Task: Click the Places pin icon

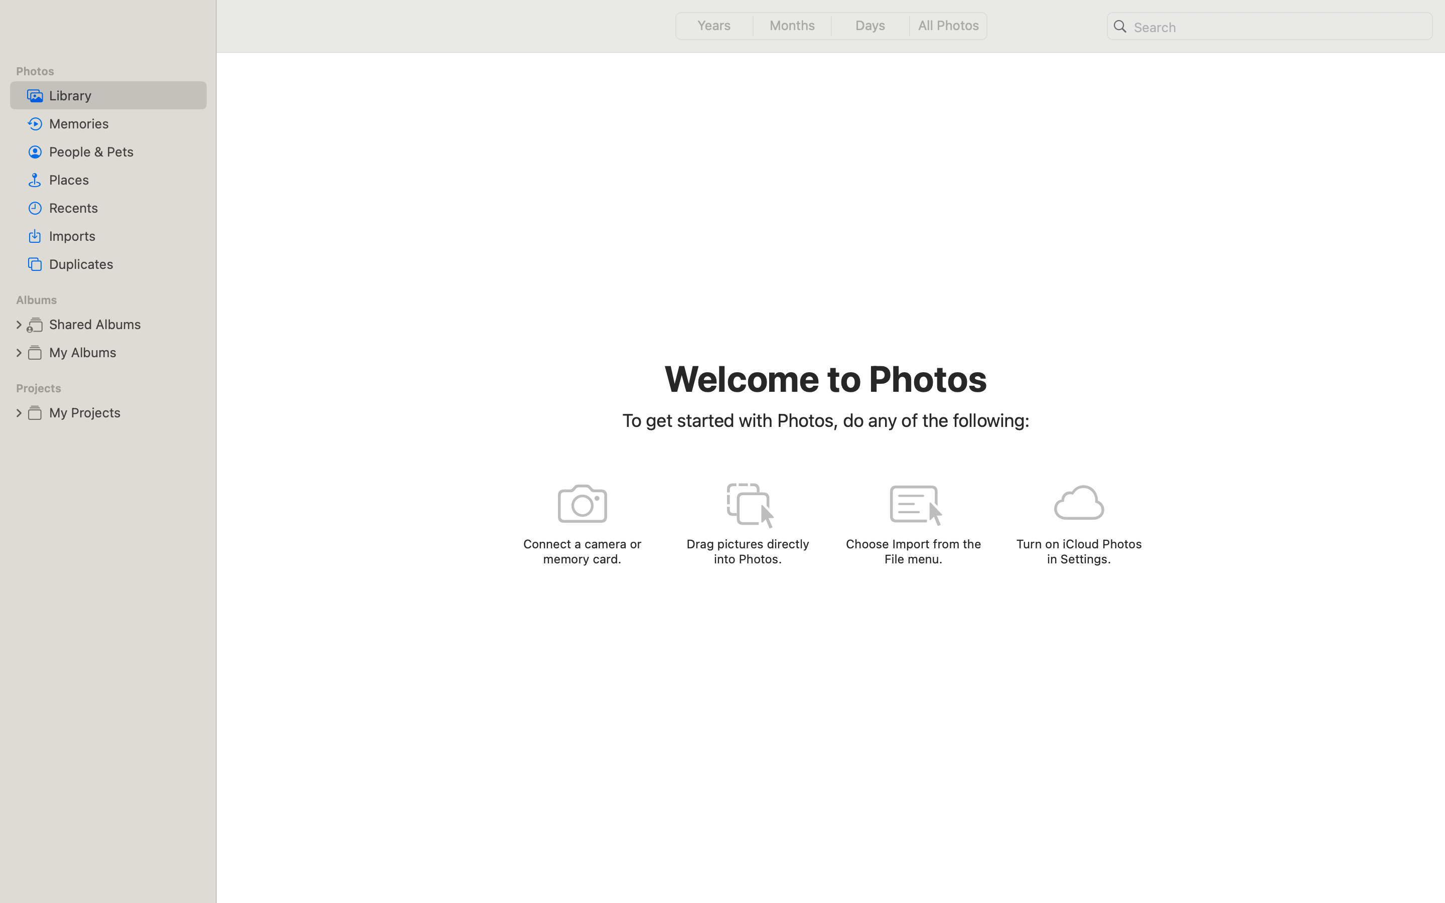Action: (x=35, y=180)
